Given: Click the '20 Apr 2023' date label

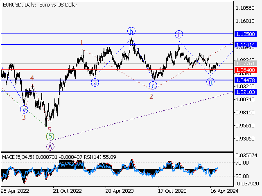Looking at the screenshot, I should (120, 191).
